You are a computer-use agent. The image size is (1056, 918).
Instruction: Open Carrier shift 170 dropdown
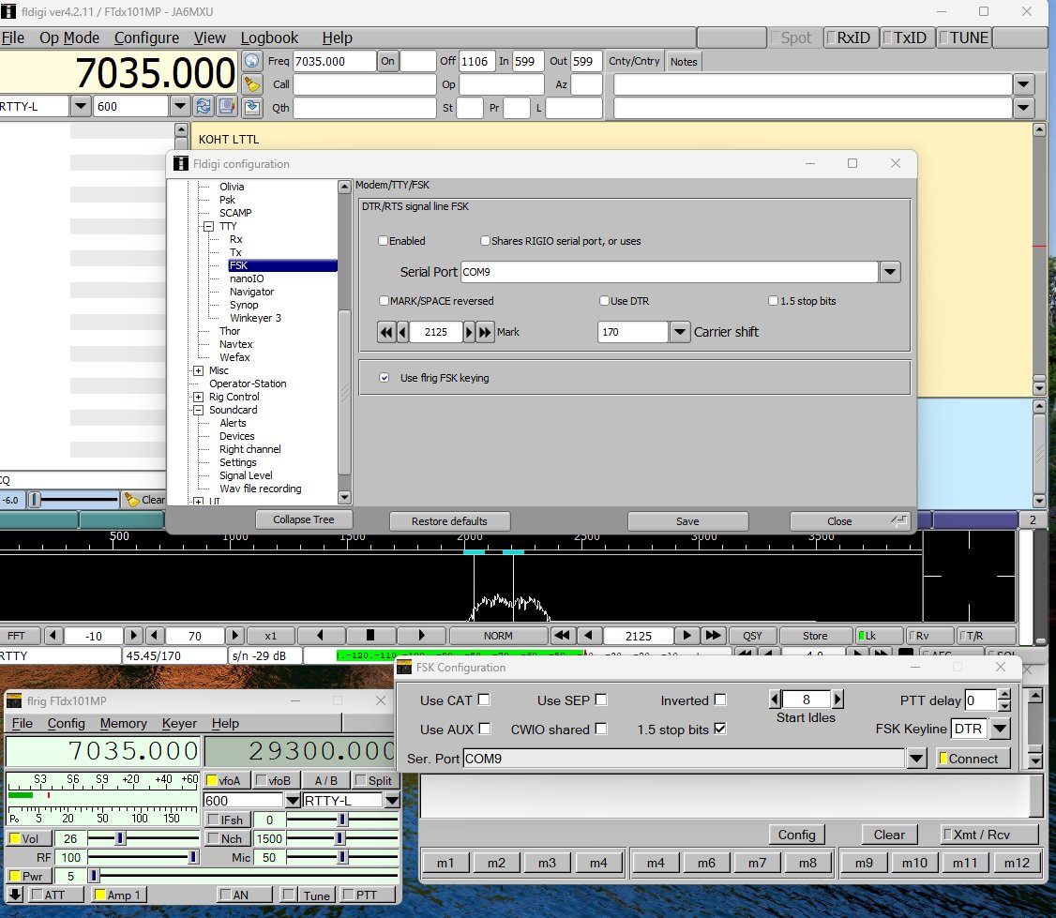point(680,332)
